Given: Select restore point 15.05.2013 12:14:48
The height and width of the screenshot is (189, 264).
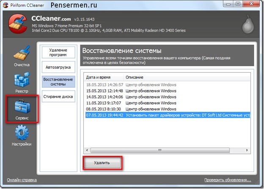Looking at the screenshot, I should (x=168, y=91).
